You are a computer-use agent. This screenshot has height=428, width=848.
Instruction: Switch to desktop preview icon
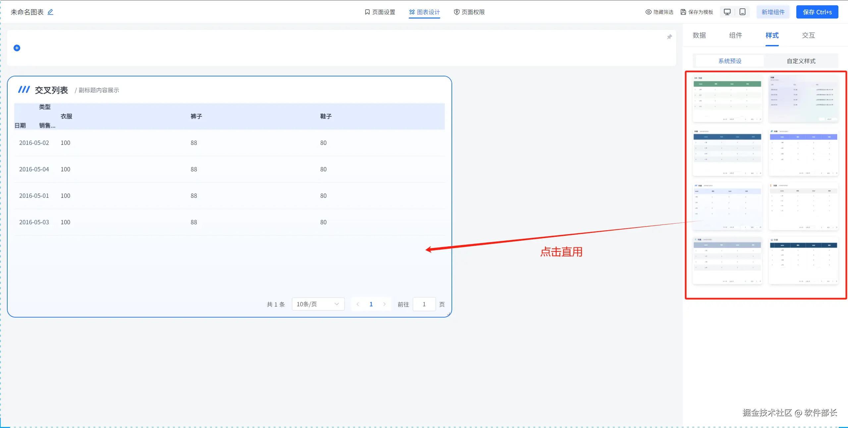(x=727, y=12)
